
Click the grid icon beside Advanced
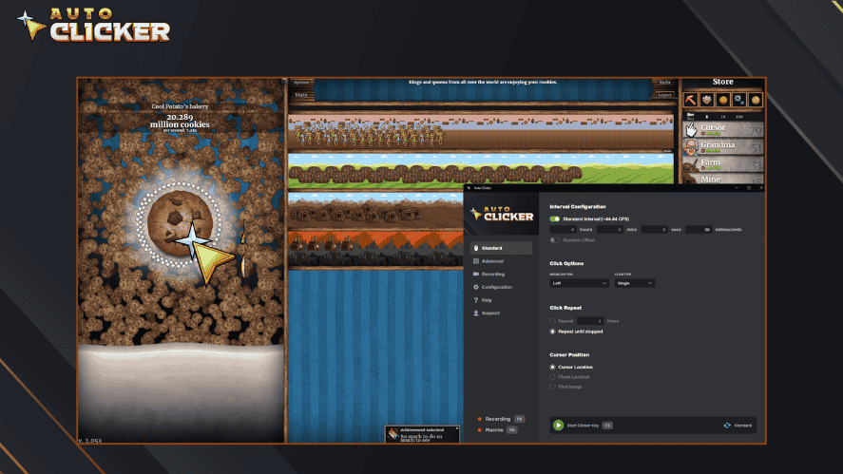pyautogui.click(x=476, y=261)
